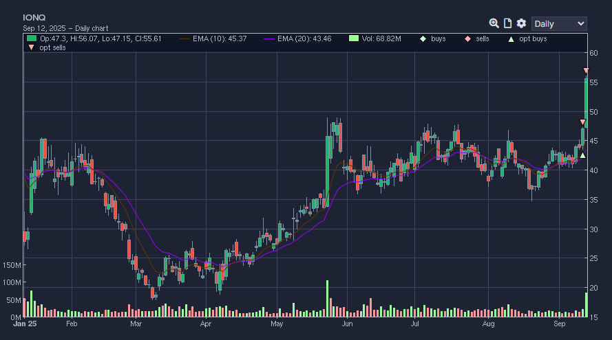The width and height of the screenshot is (612, 340).
Task: Click the 'EMA (20): 43.46' legend text
Action: (304, 38)
